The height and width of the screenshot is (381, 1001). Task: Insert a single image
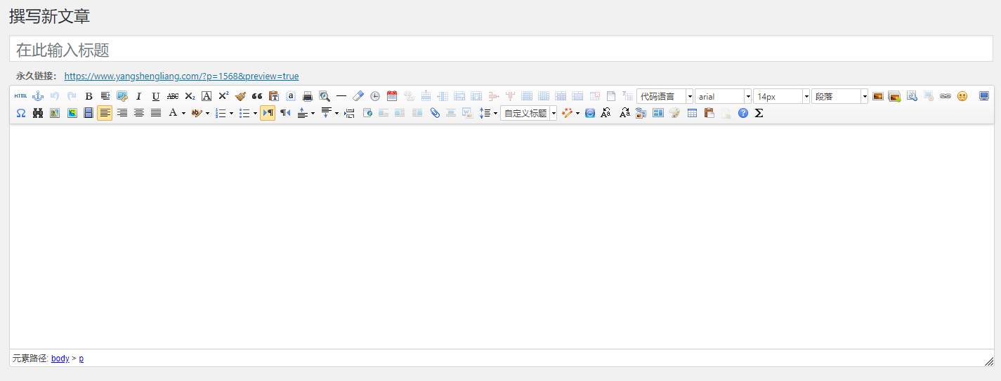[x=877, y=96]
